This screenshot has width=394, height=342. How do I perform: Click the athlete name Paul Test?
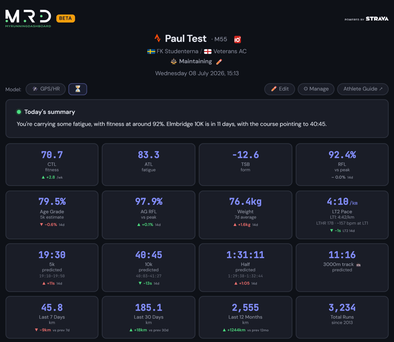click(x=186, y=39)
